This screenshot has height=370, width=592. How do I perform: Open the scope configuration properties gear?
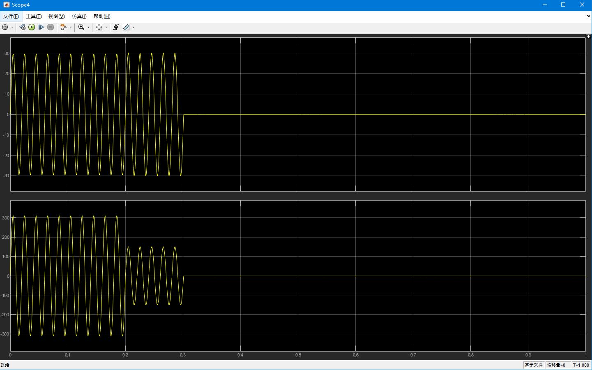point(5,27)
